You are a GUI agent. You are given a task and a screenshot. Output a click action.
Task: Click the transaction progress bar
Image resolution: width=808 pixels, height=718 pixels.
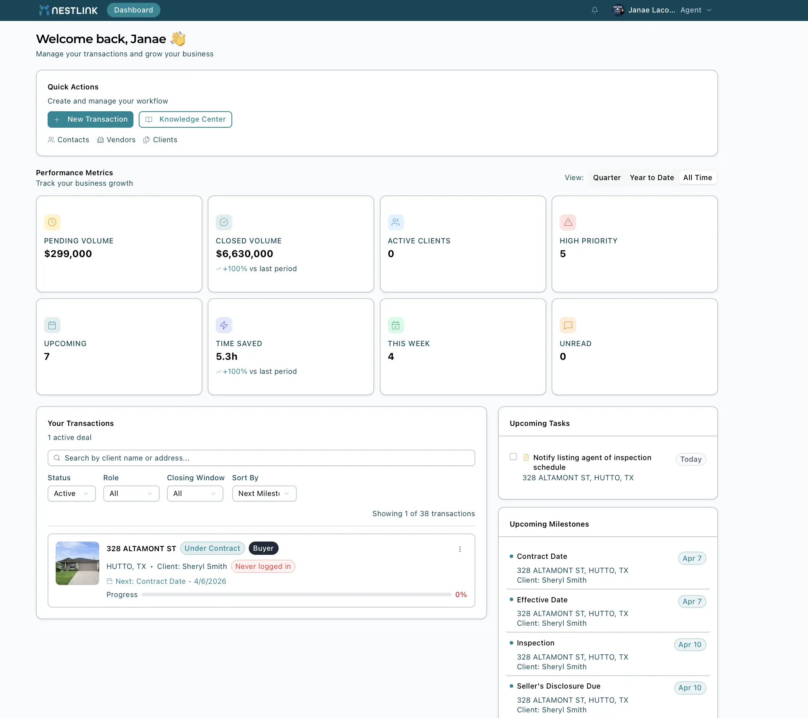tap(296, 595)
